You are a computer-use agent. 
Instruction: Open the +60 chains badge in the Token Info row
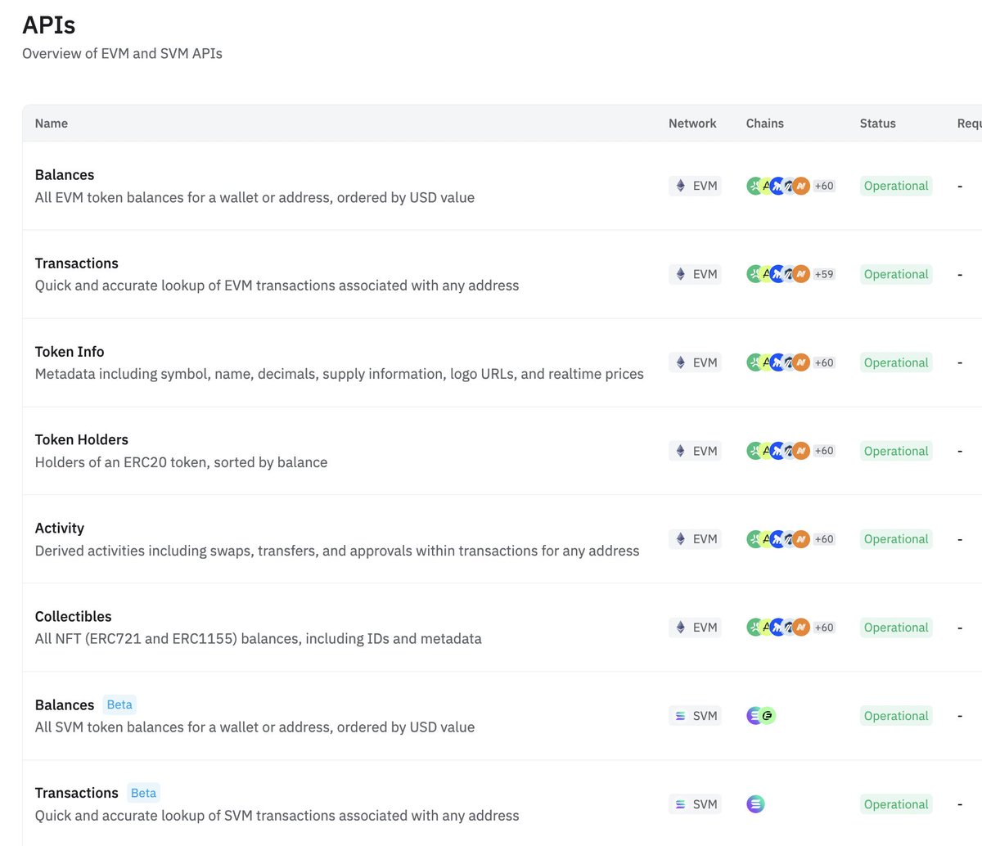[824, 362]
